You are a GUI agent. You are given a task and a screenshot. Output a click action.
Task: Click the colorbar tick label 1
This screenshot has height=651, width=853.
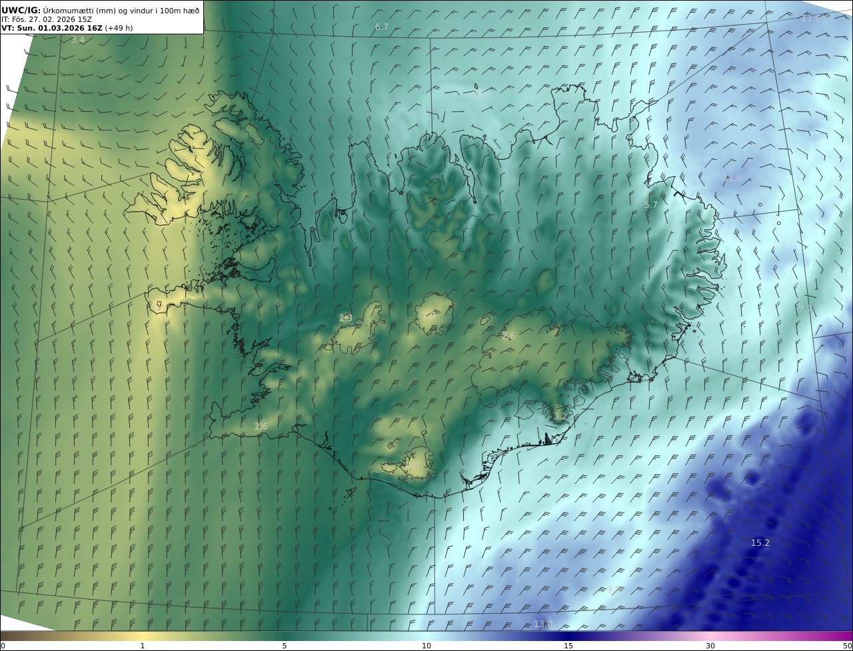click(x=143, y=646)
